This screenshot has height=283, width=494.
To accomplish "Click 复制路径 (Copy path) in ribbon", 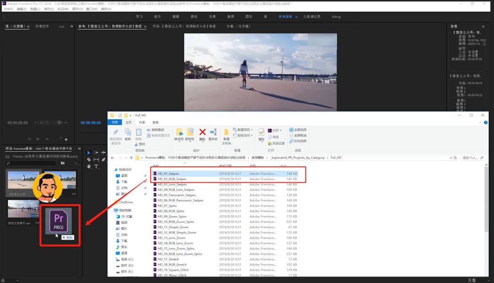I will coord(156,130).
